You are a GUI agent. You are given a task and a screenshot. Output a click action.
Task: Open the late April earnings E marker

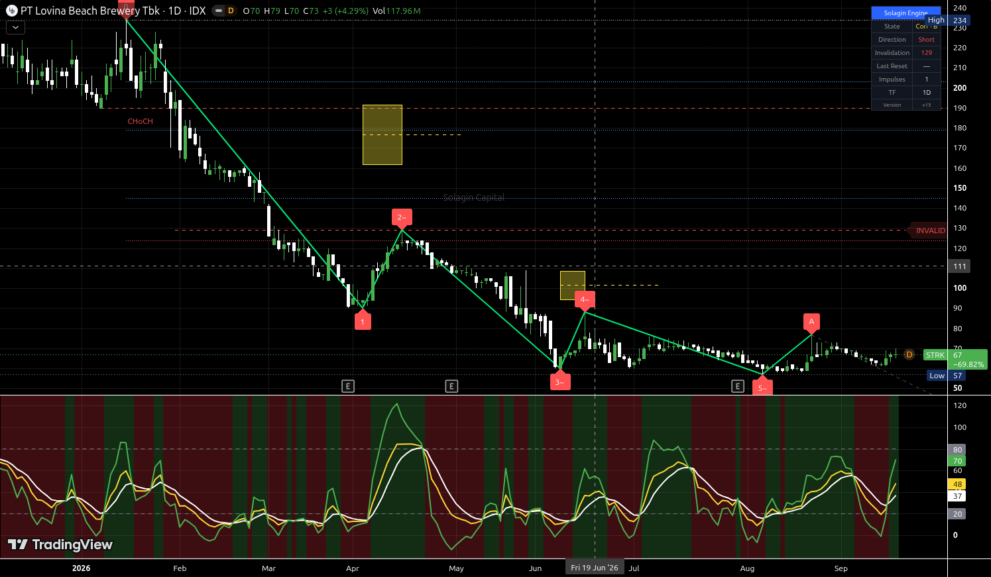tap(451, 386)
